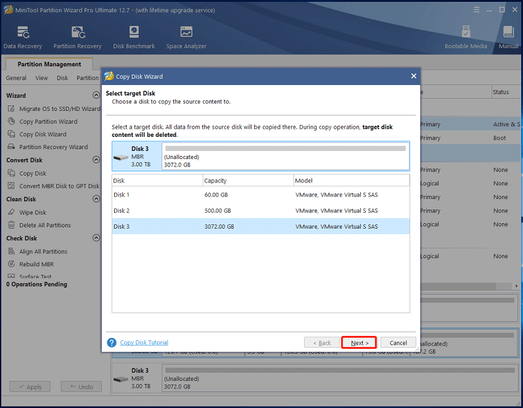Open the hamburger menu in the title bar

(x=477, y=10)
